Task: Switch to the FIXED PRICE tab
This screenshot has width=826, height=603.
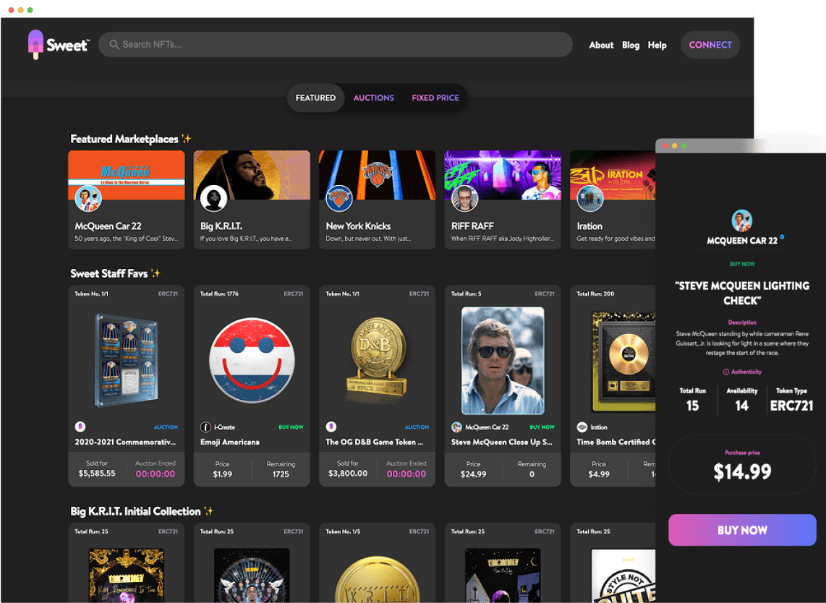Action: click(x=435, y=98)
